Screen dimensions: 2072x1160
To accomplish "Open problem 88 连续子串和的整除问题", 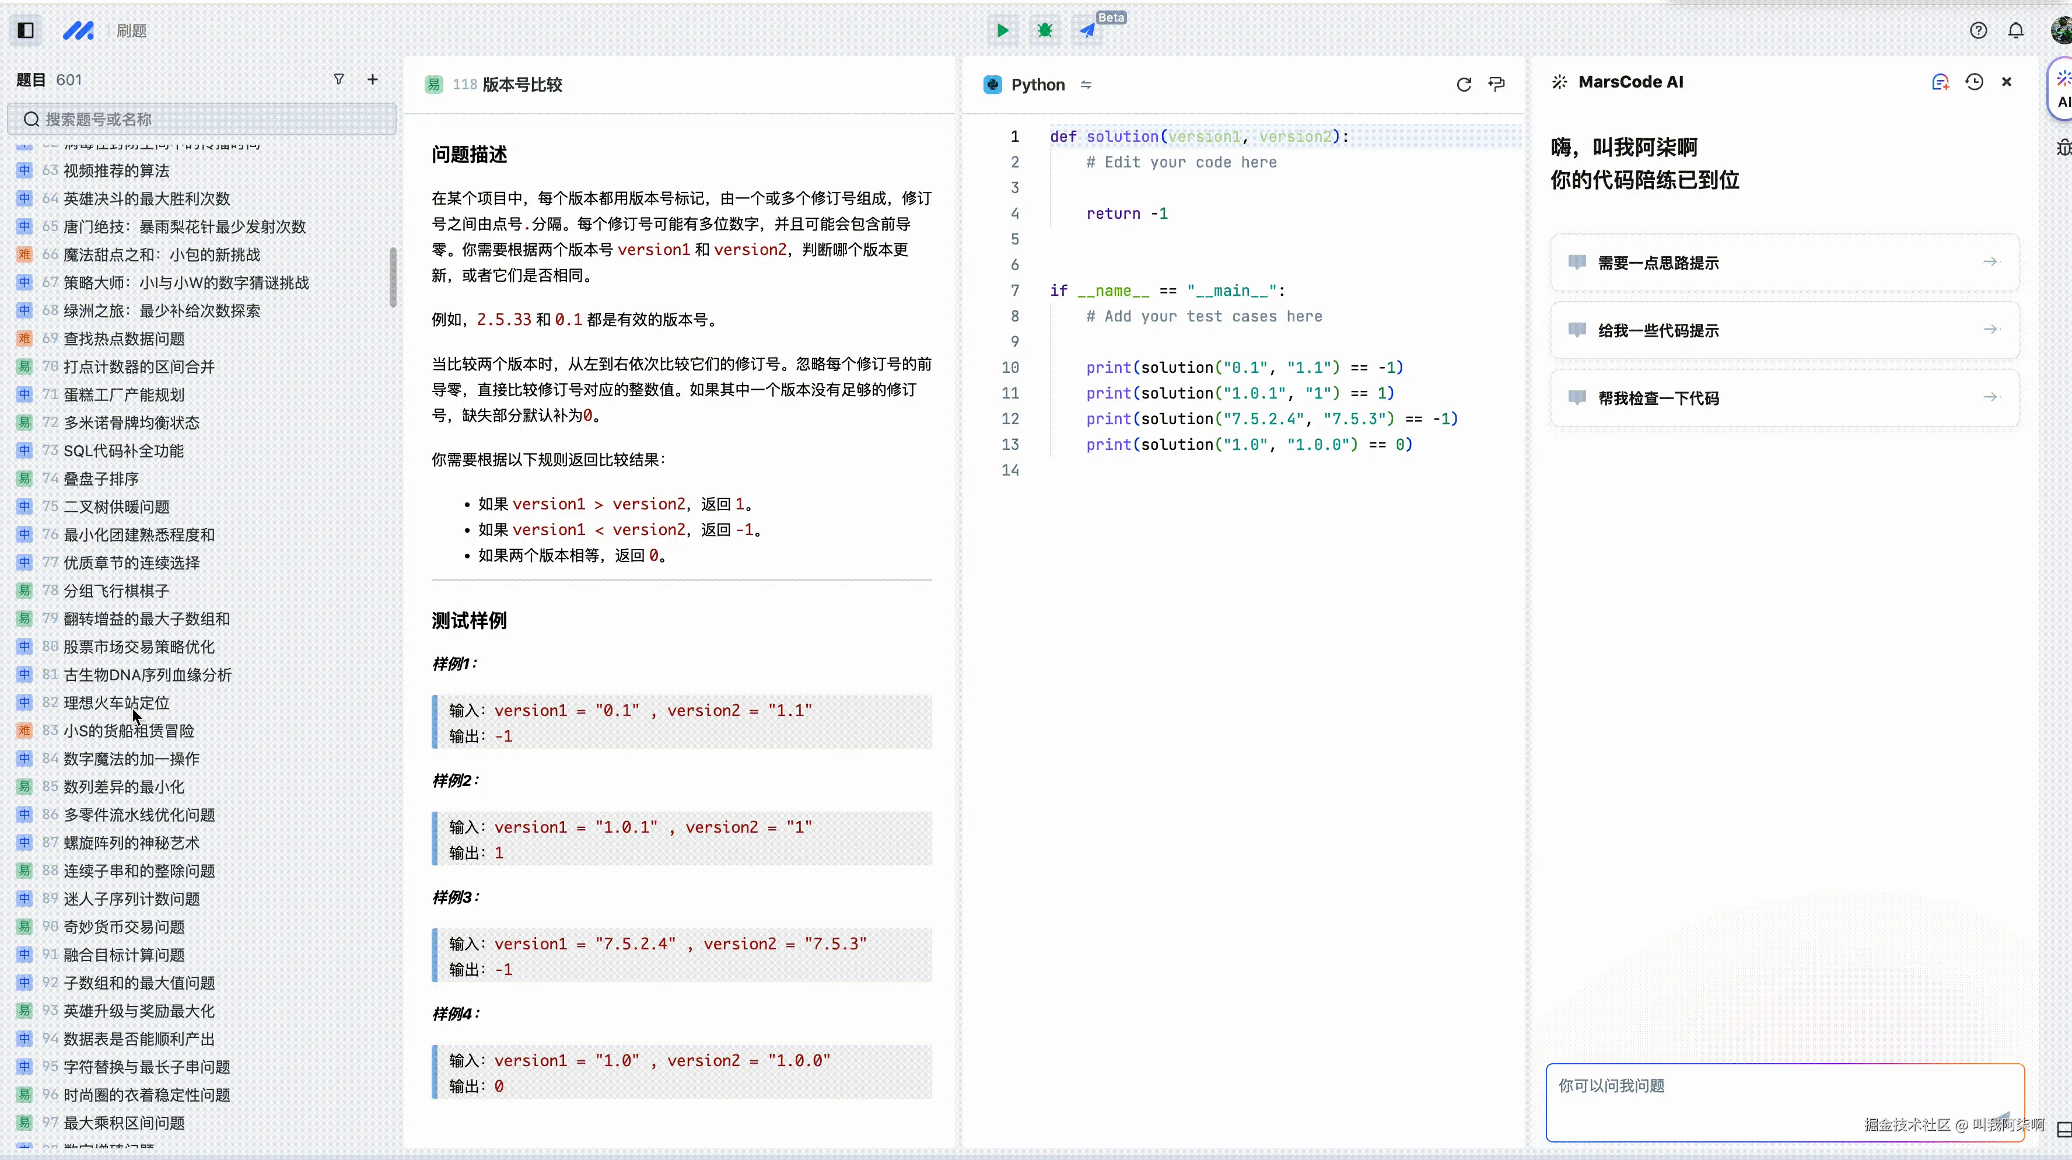I will (x=138, y=871).
